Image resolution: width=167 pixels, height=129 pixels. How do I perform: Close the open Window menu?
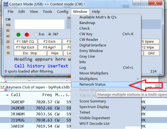click(80, 11)
